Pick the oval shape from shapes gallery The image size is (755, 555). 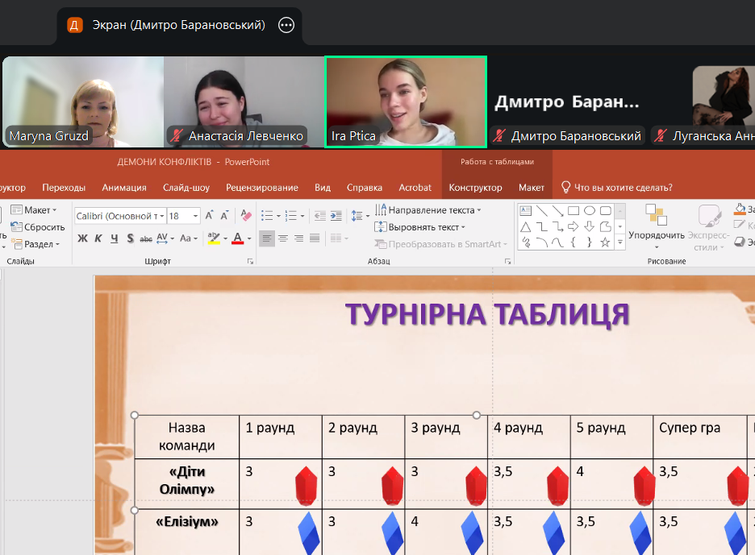click(590, 211)
